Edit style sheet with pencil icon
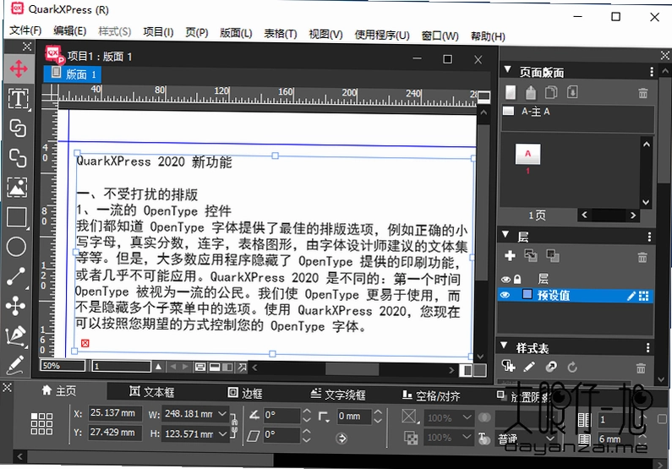Viewport: 672px width, 469px height. pos(529,367)
